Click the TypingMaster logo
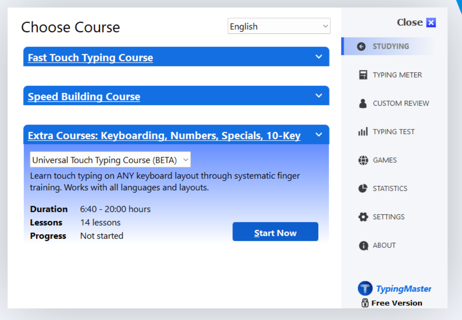 click(365, 288)
